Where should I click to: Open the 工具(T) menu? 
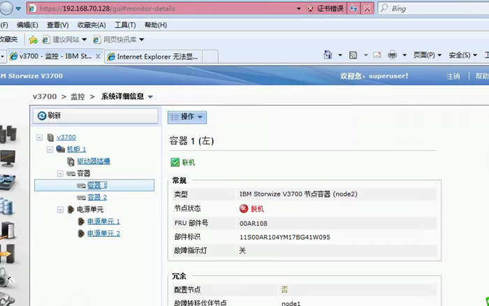(124, 25)
